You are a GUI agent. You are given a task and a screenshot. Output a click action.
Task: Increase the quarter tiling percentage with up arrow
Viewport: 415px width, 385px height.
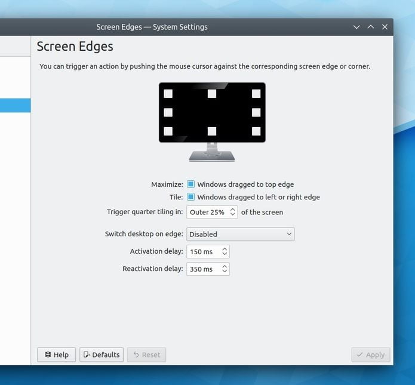coord(233,210)
